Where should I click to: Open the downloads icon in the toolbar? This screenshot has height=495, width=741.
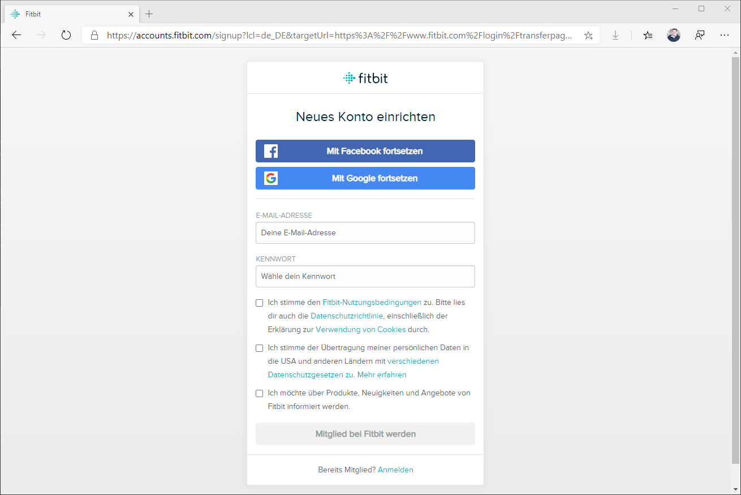coord(615,35)
